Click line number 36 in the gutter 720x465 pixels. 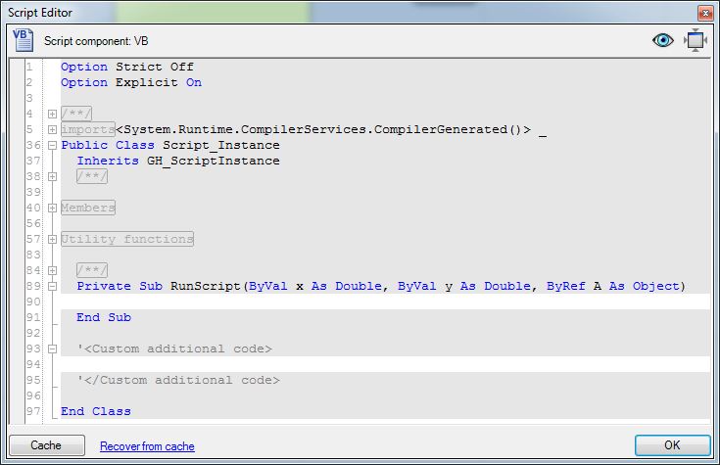(x=33, y=145)
